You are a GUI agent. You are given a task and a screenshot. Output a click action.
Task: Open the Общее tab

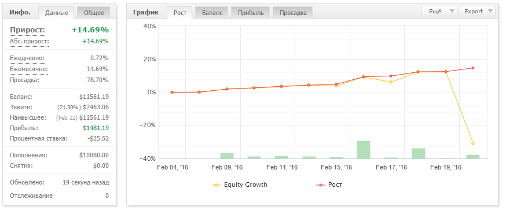(94, 13)
